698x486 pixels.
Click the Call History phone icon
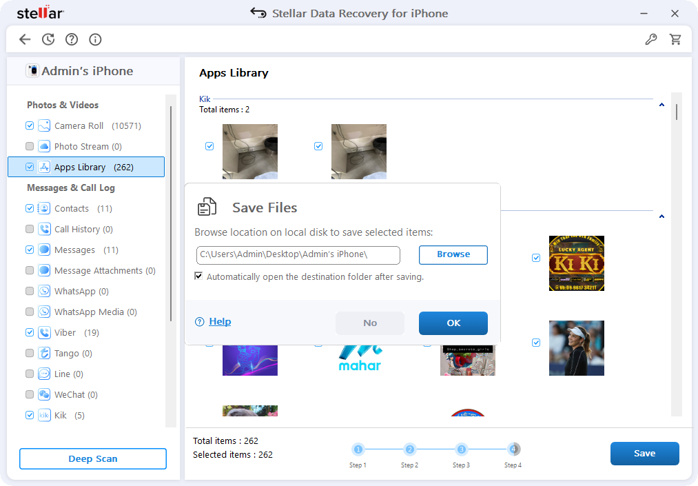coord(44,229)
